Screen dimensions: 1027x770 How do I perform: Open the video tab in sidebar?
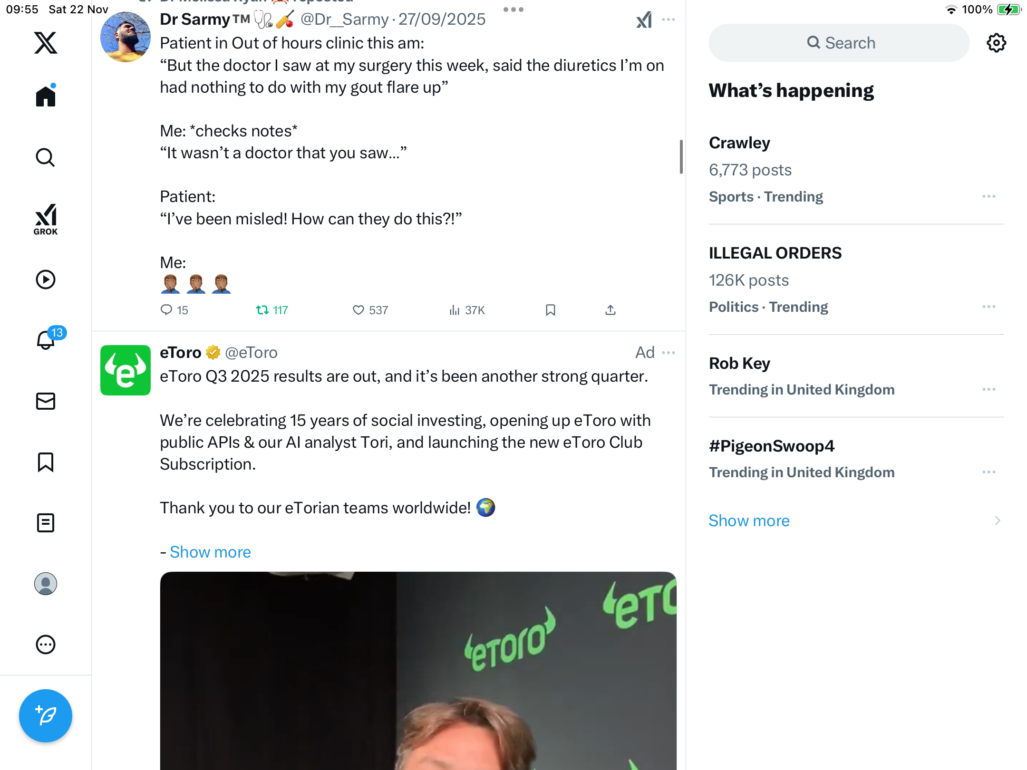(46, 279)
